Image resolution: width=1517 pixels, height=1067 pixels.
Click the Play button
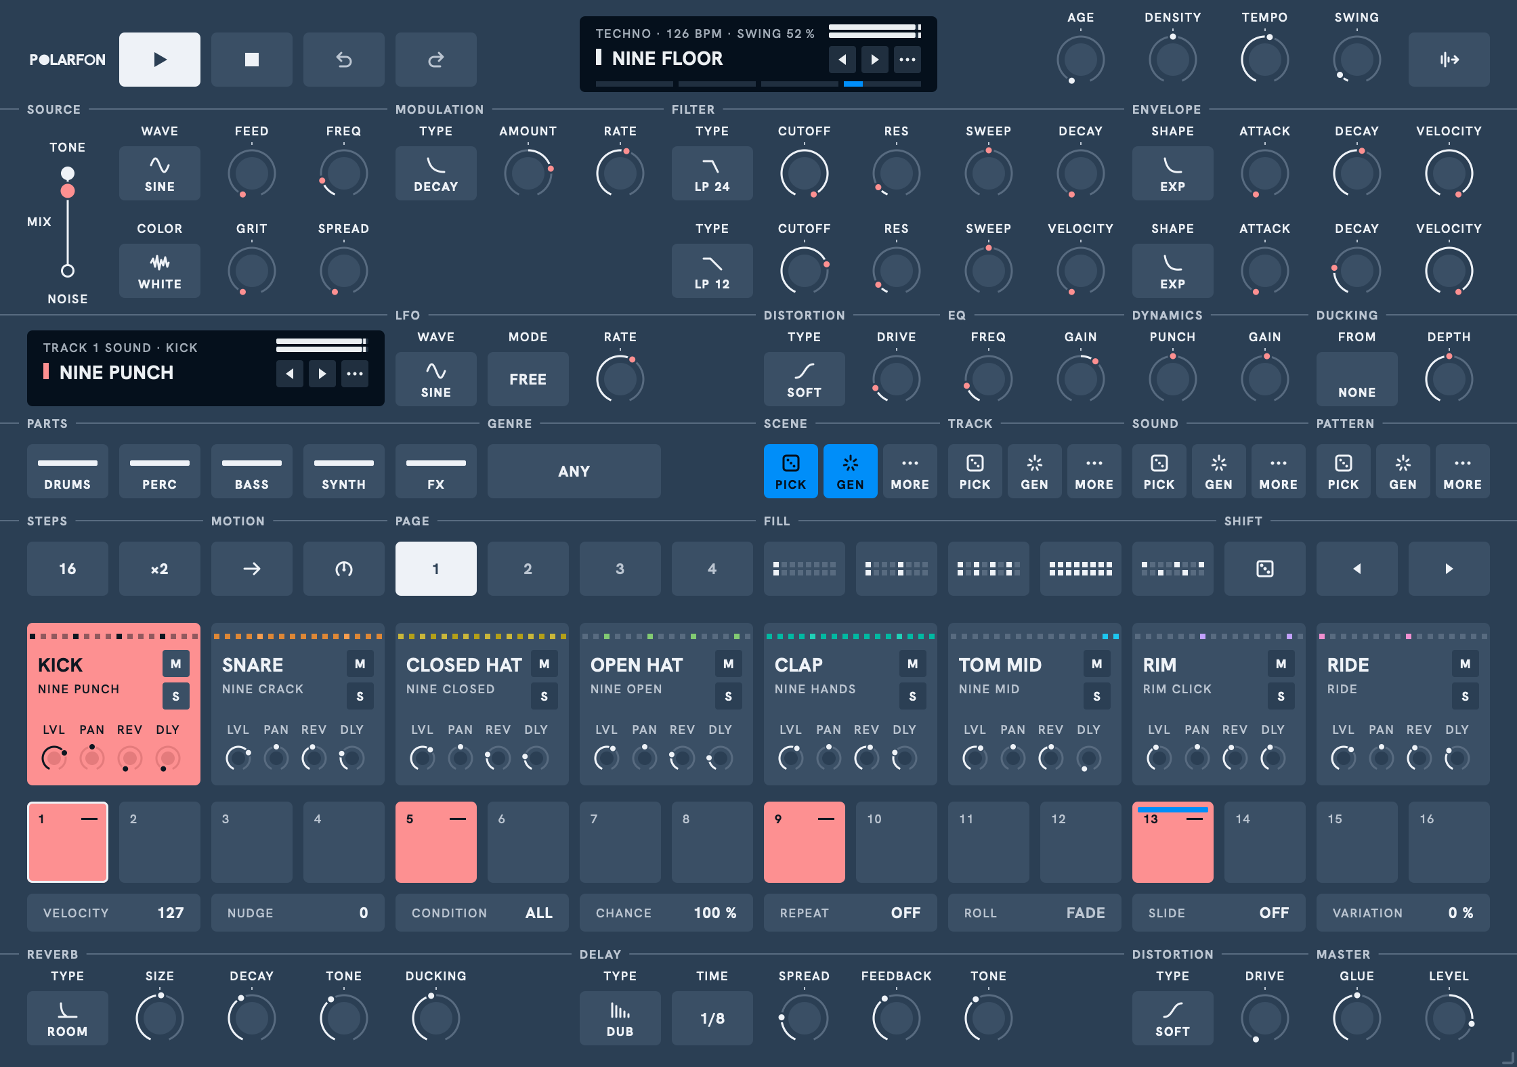[x=160, y=60]
